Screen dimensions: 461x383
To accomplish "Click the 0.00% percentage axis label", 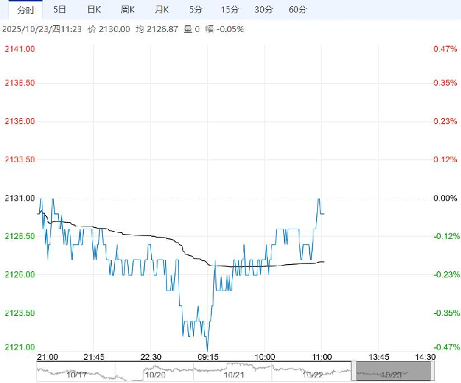I will pyautogui.click(x=444, y=198).
